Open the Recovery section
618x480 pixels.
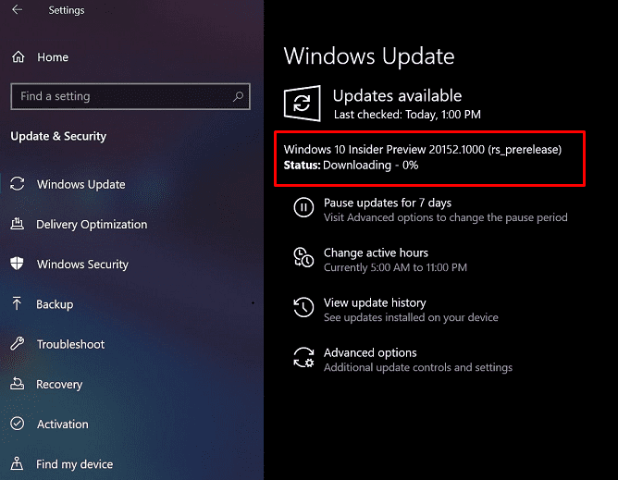pos(59,384)
